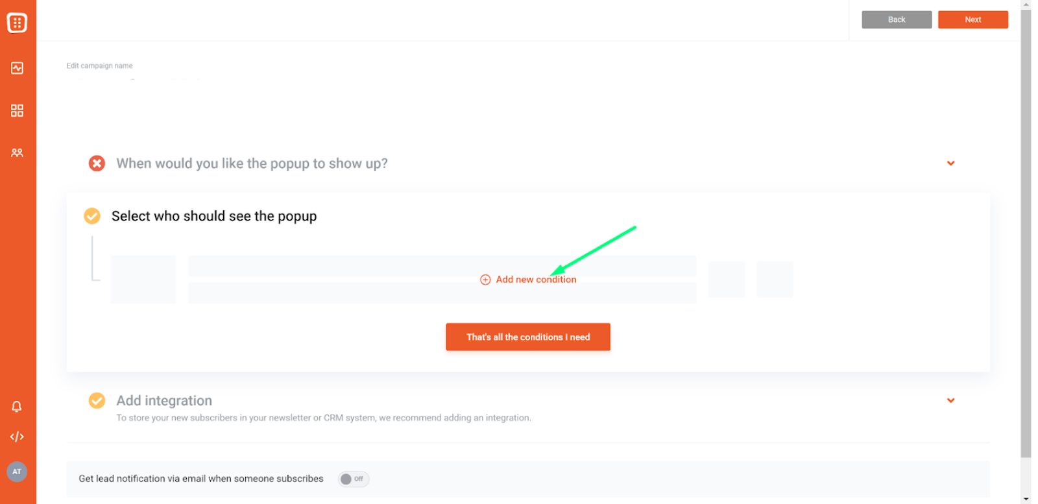Screen dimensions: 1038x504
Task: Open the When would you like popup heading
Action: (x=252, y=163)
